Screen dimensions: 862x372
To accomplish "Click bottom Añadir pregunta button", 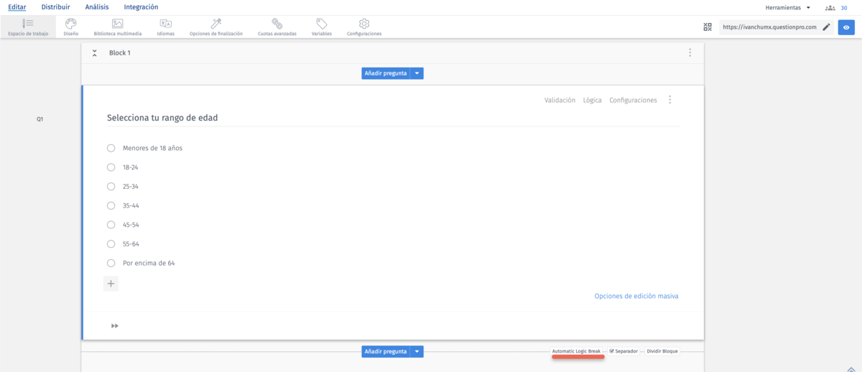I will pyautogui.click(x=386, y=351).
